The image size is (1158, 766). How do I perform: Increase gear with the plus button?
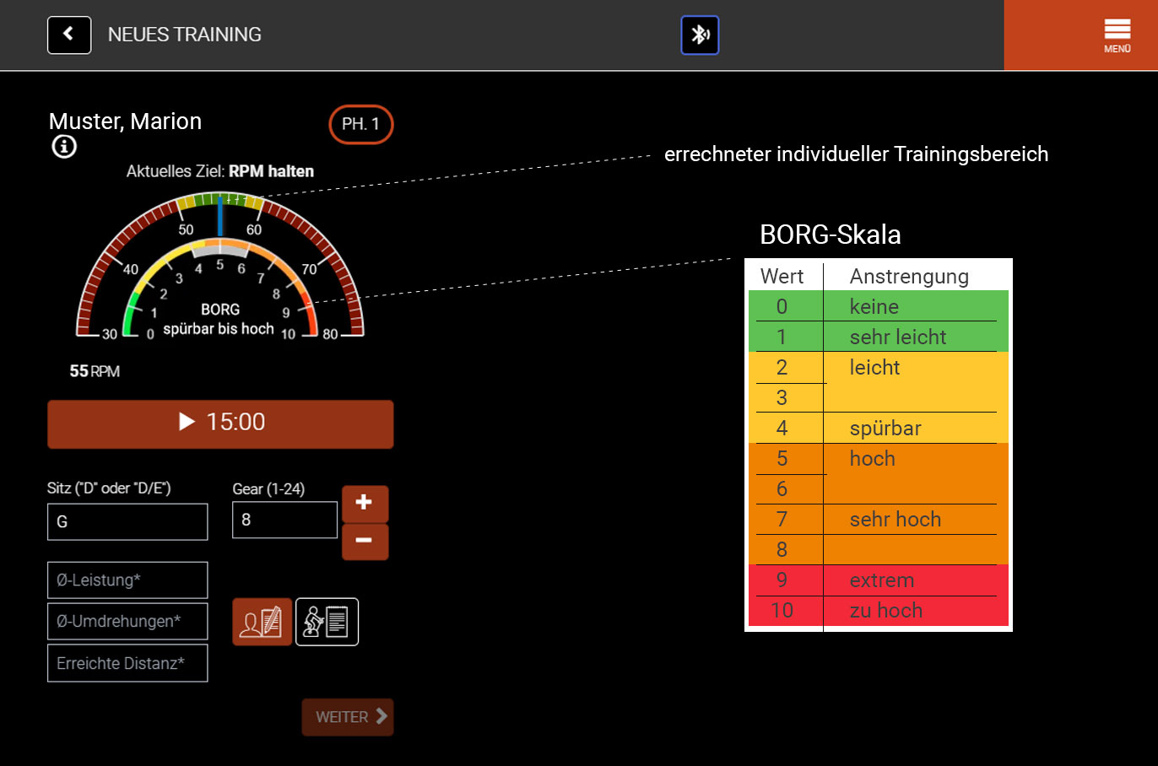coord(365,503)
